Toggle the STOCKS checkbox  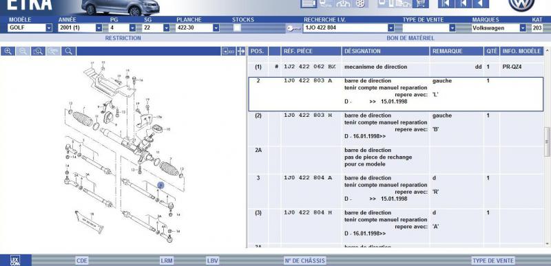click(237, 28)
